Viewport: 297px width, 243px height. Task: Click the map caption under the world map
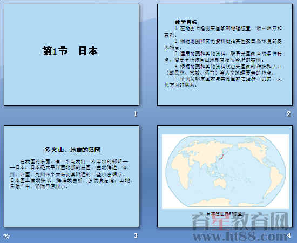[225, 214]
